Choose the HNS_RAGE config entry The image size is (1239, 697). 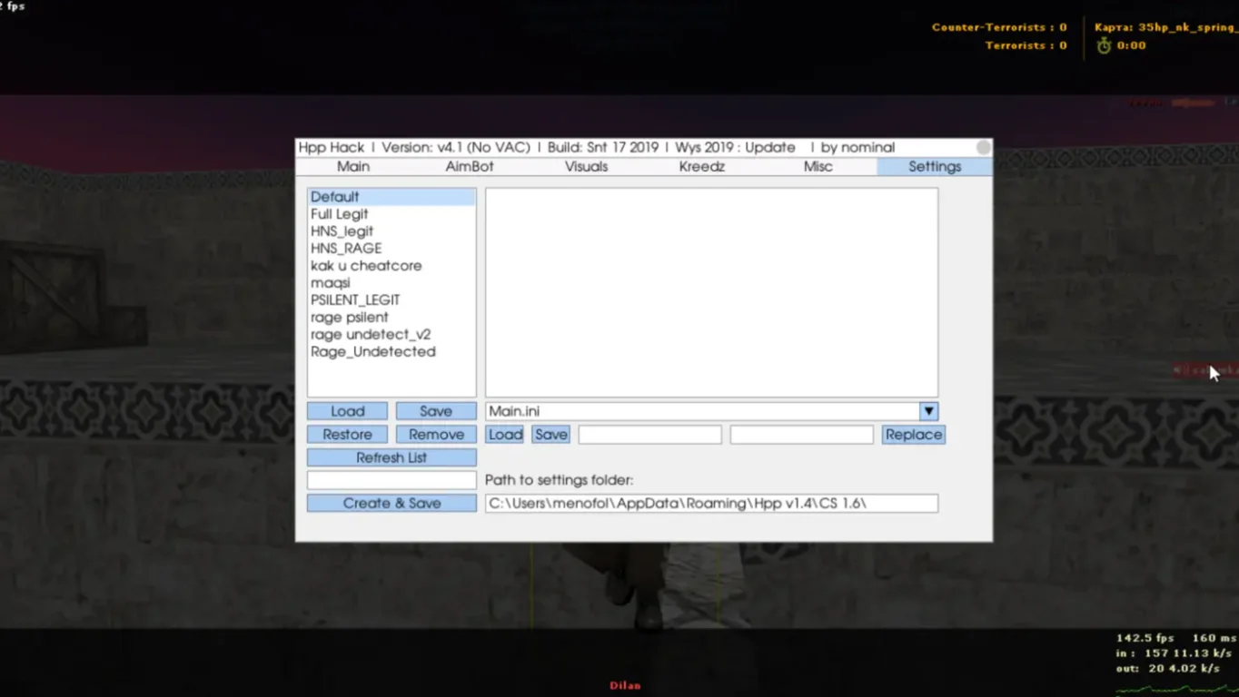coord(346,249)
